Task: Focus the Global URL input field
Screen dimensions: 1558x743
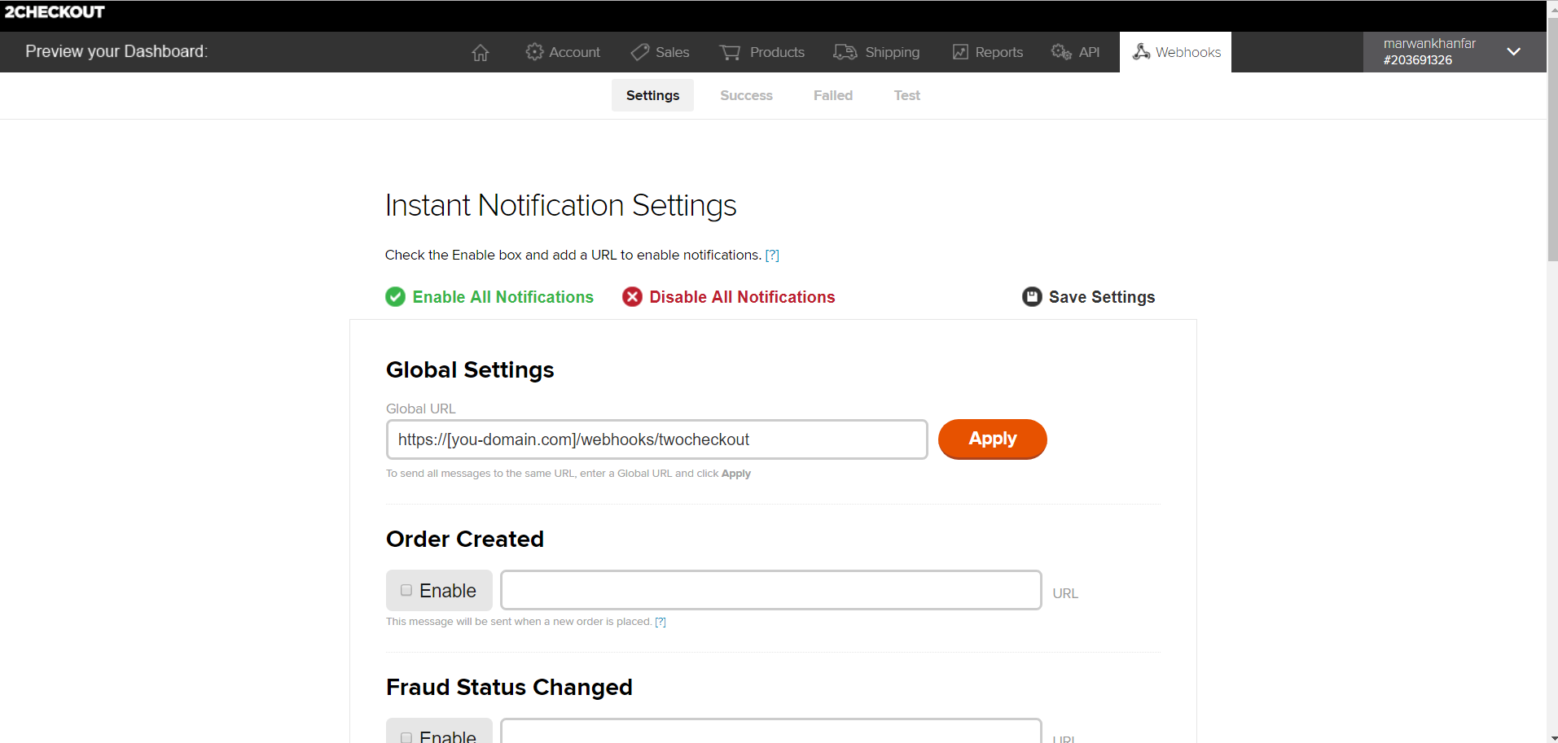Action: coord(656,439)
